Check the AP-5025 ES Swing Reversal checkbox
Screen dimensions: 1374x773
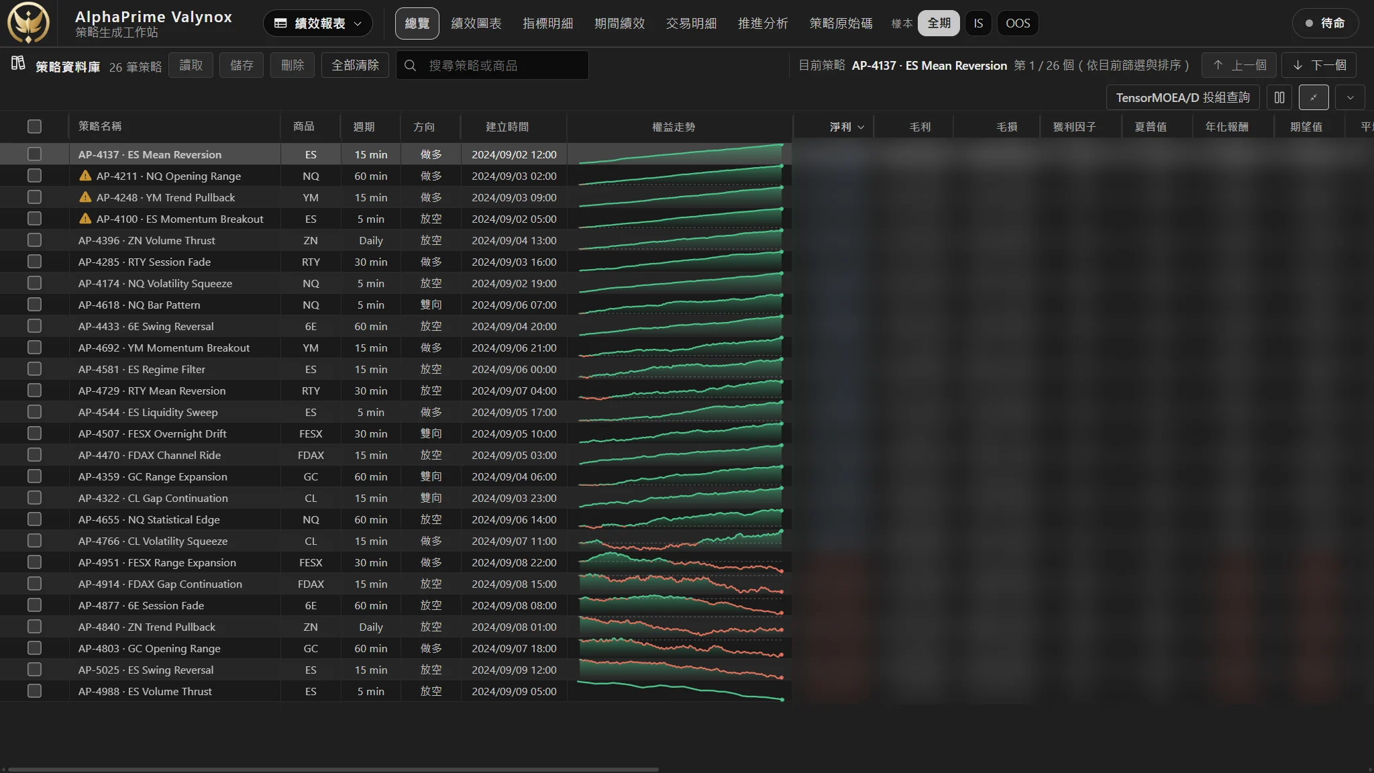pos(34,670)
